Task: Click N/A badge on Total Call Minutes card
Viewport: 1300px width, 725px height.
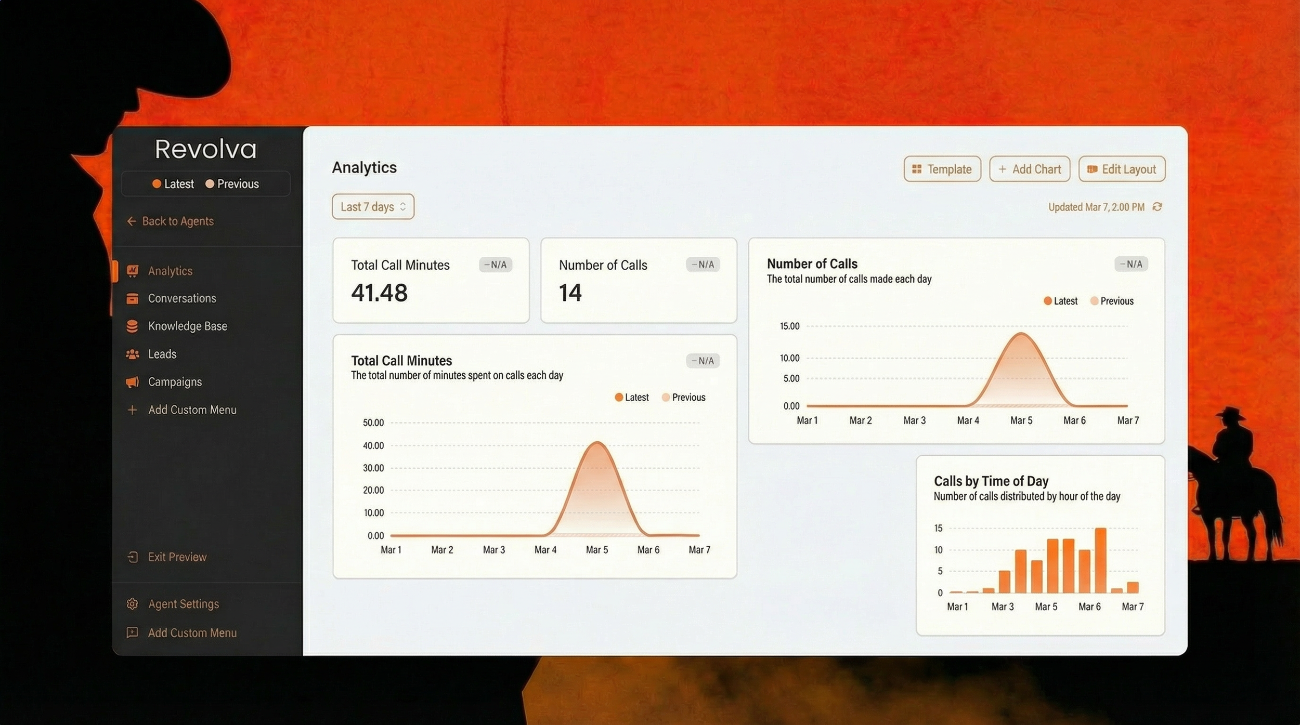Action: coord(496,265)
